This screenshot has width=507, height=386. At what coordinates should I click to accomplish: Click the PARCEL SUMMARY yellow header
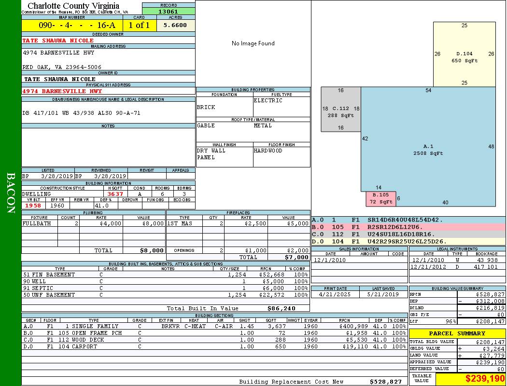(457, 333)
